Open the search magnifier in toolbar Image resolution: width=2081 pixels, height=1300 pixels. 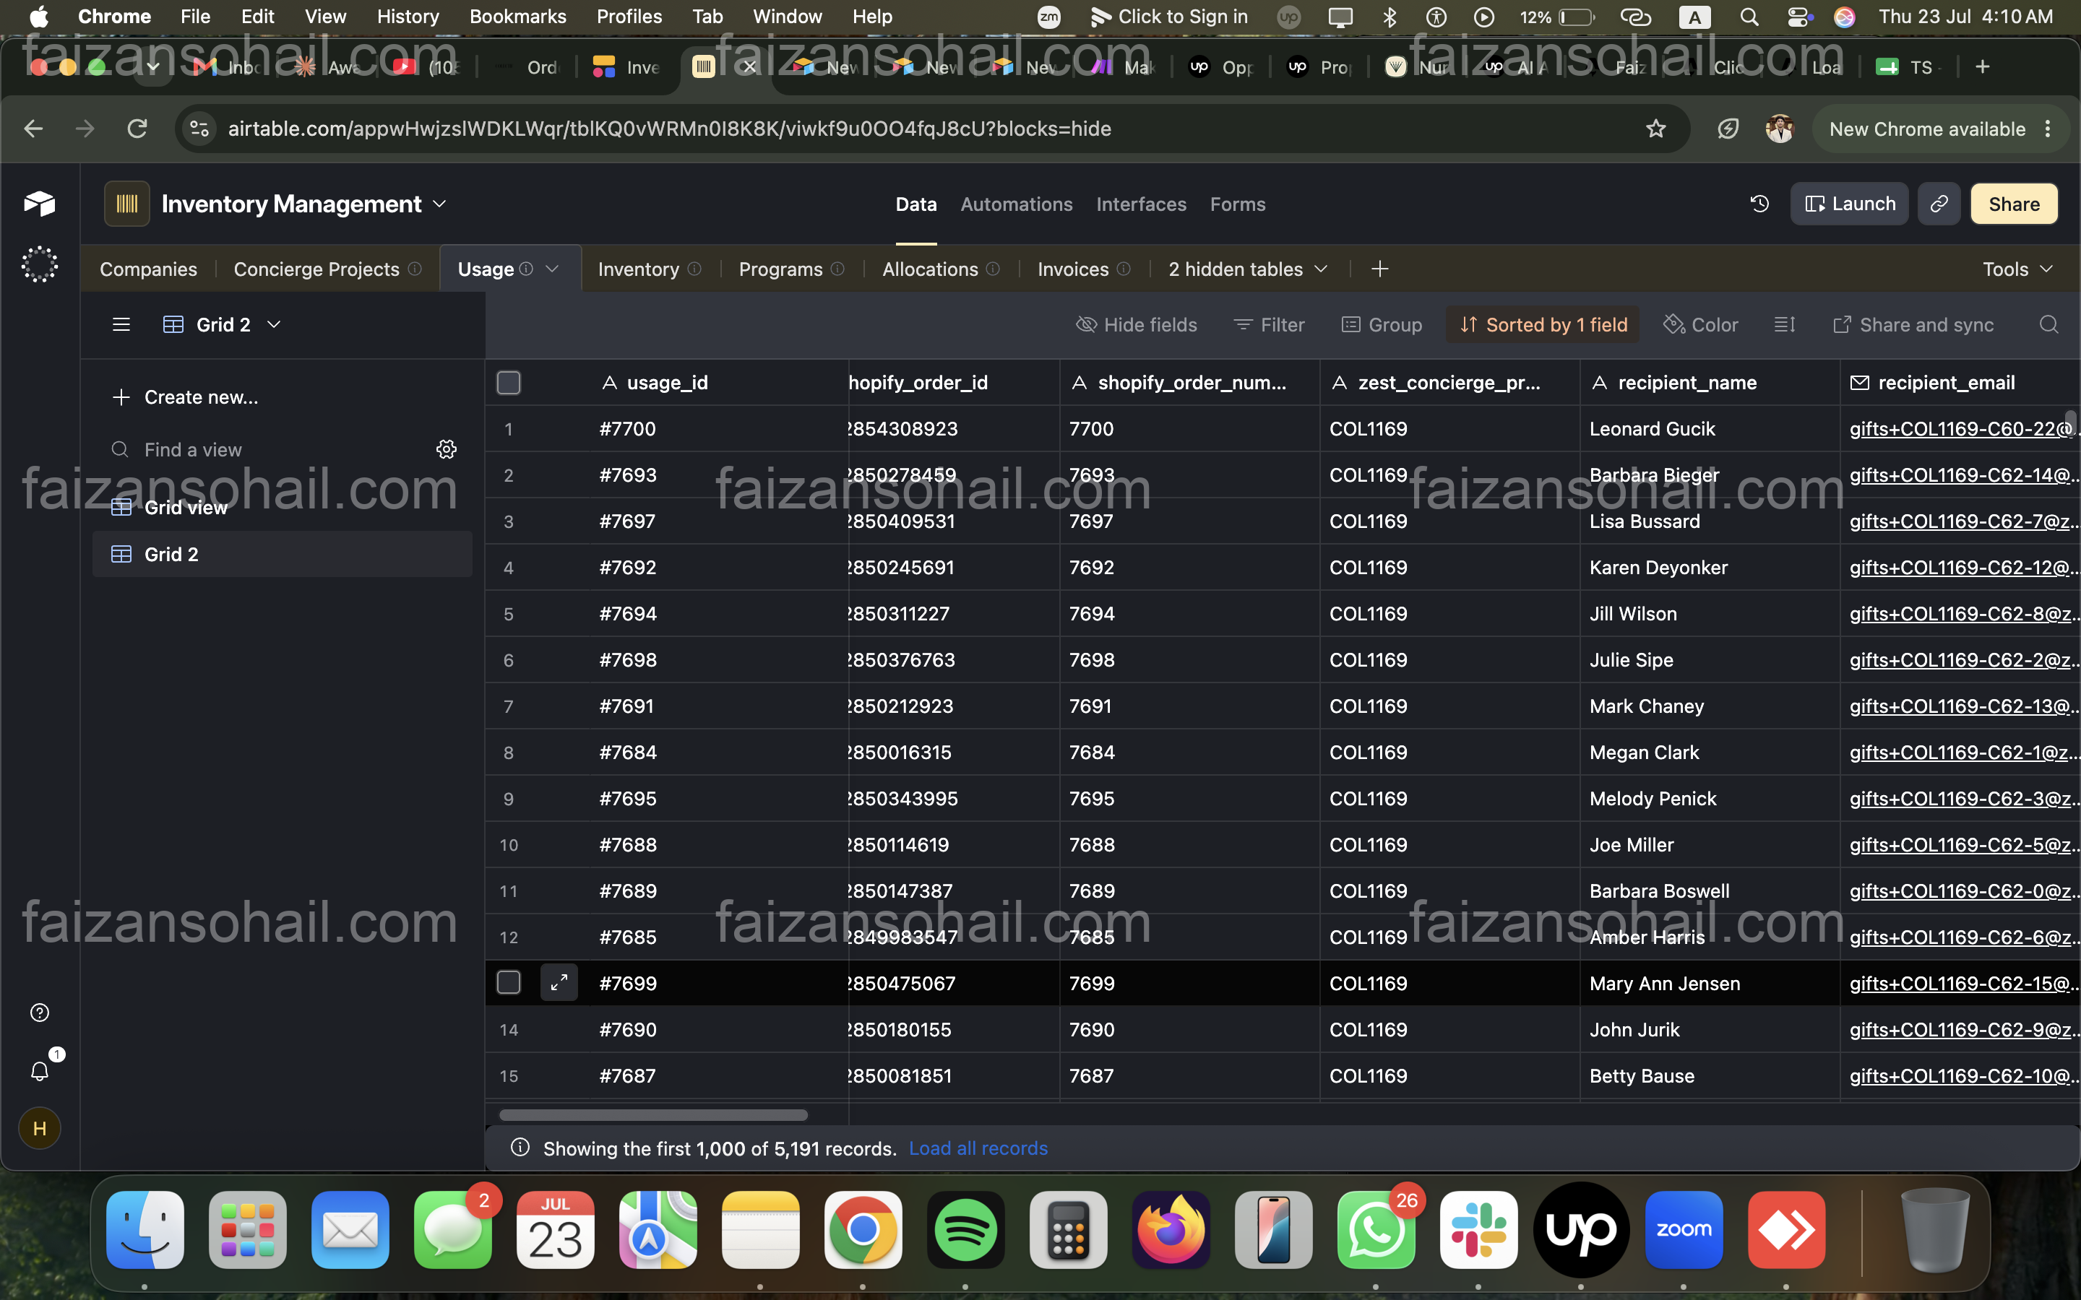pos(2048,324)
